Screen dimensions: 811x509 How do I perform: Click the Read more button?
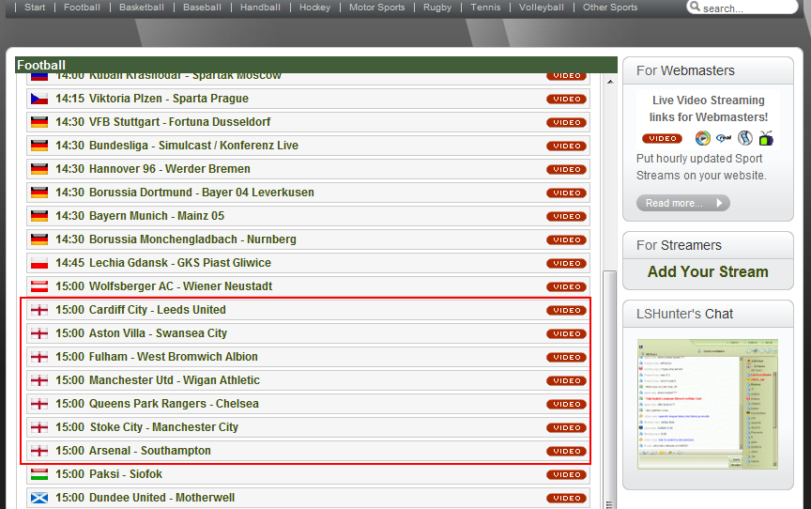tap(682, 203)
